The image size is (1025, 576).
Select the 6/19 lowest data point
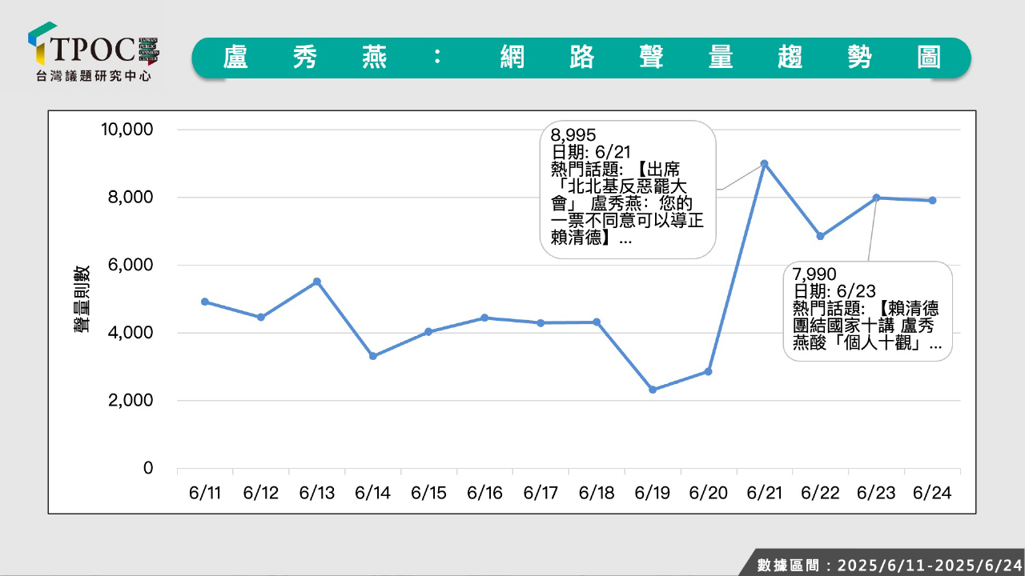(653, 390)
